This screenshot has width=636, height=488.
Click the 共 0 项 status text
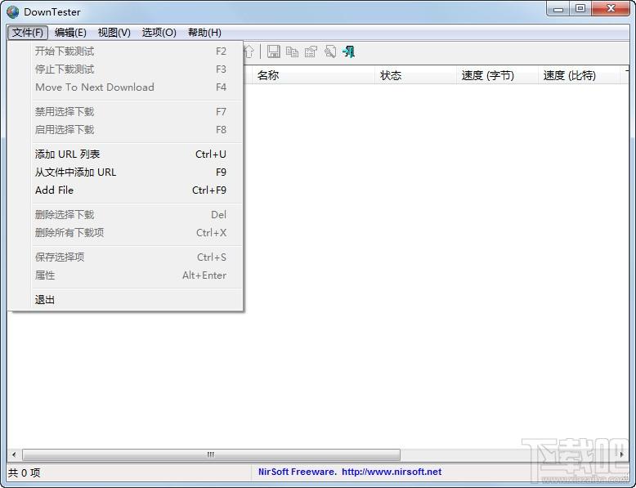click(x=25, y=472)
